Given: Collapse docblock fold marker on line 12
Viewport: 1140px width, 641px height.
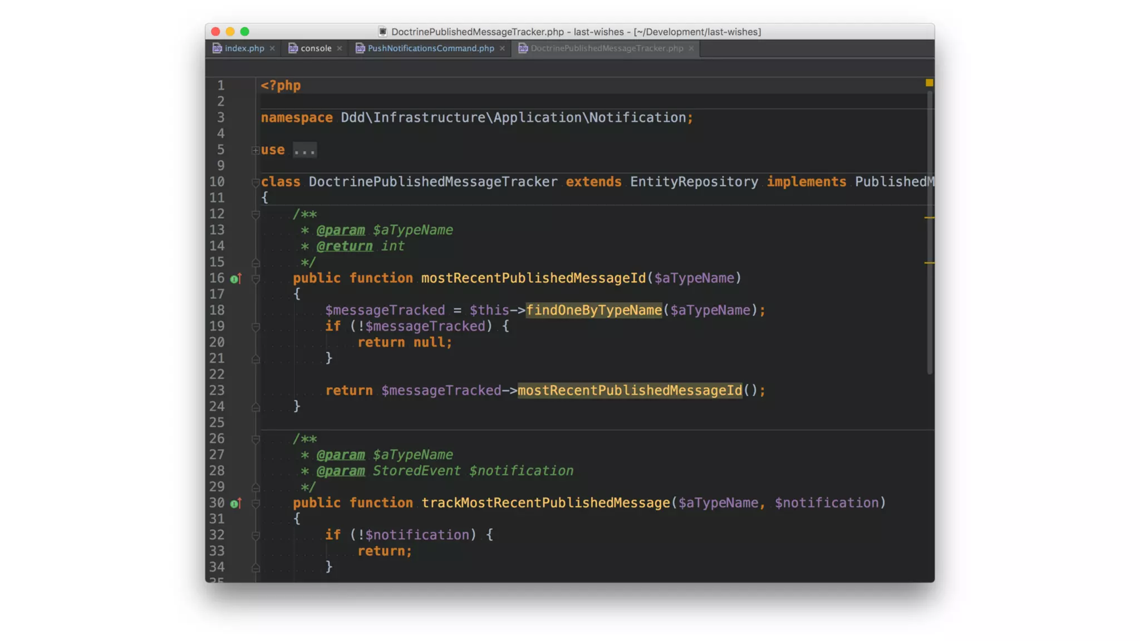Looking at the screenshot, I should pos(255,214).
